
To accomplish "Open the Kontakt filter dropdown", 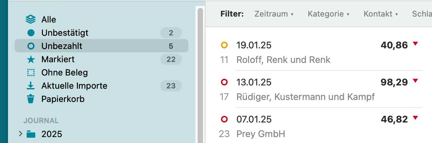I will click(380, 14).
